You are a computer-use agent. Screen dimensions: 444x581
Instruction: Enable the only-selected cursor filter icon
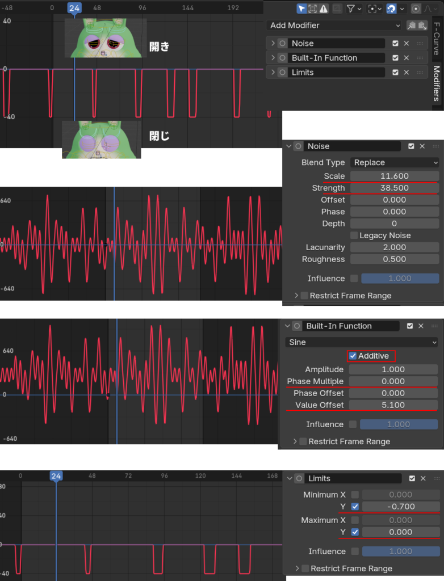(301, 9)
